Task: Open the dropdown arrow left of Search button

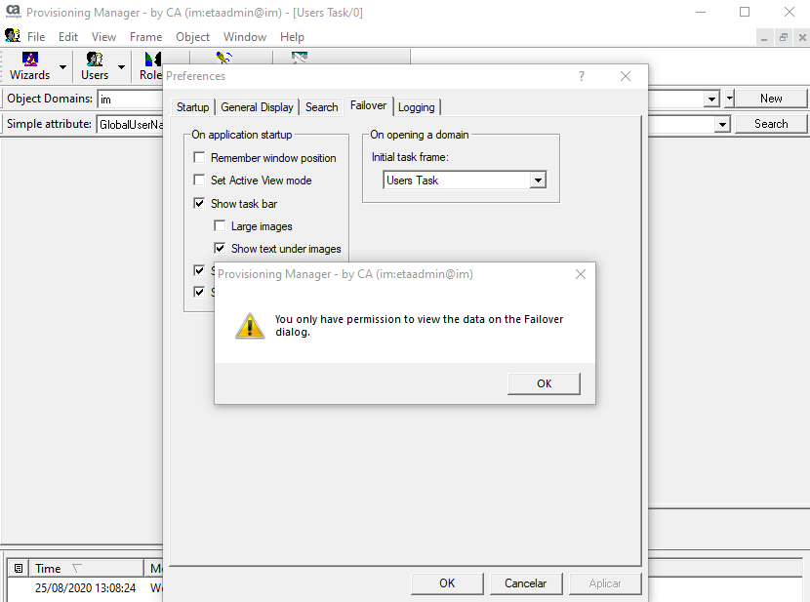Action: [722, 124]
